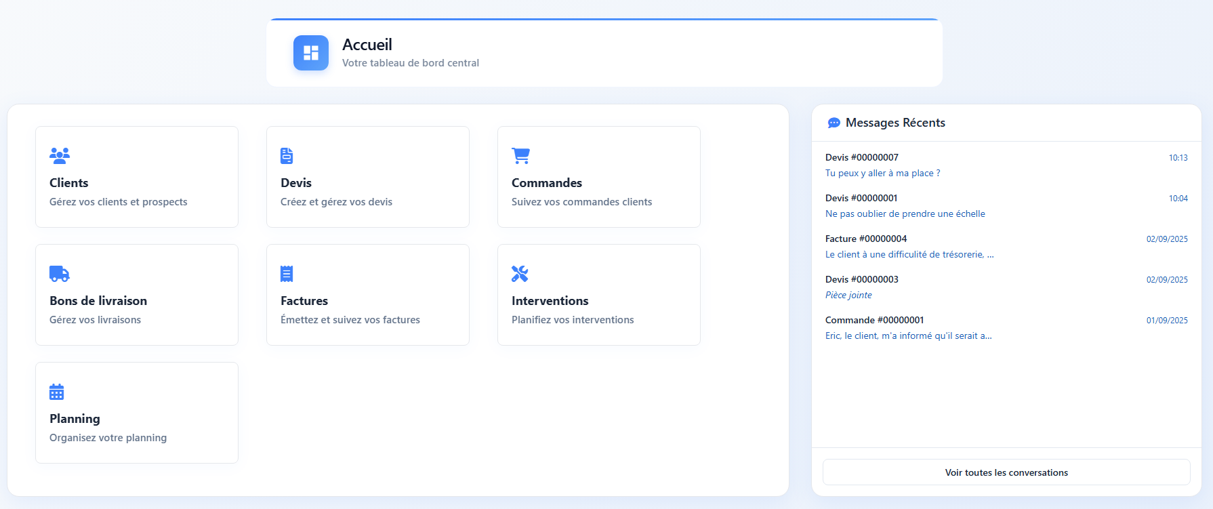Open message 'Ne pas oublier de prendre une échelle'

click(x=905, y=214)
